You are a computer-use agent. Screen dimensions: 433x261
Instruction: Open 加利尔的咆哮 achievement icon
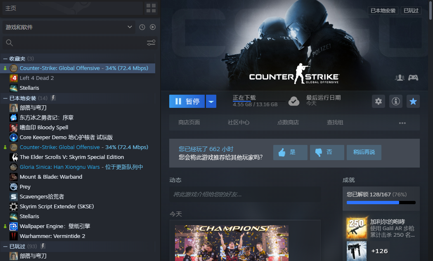click(x=357, y=228)
